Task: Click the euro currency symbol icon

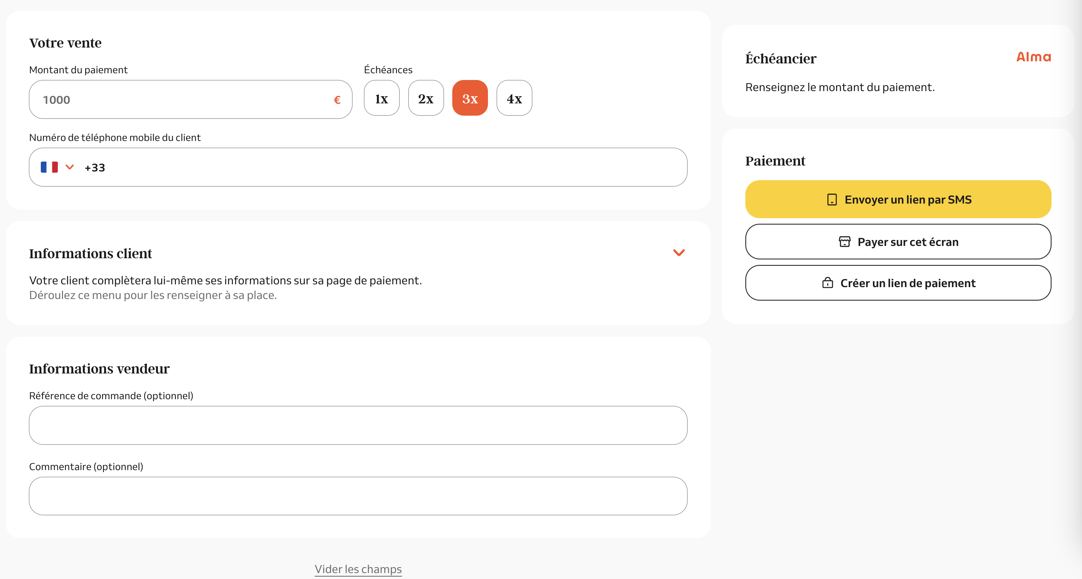Action: click(337, 100)
